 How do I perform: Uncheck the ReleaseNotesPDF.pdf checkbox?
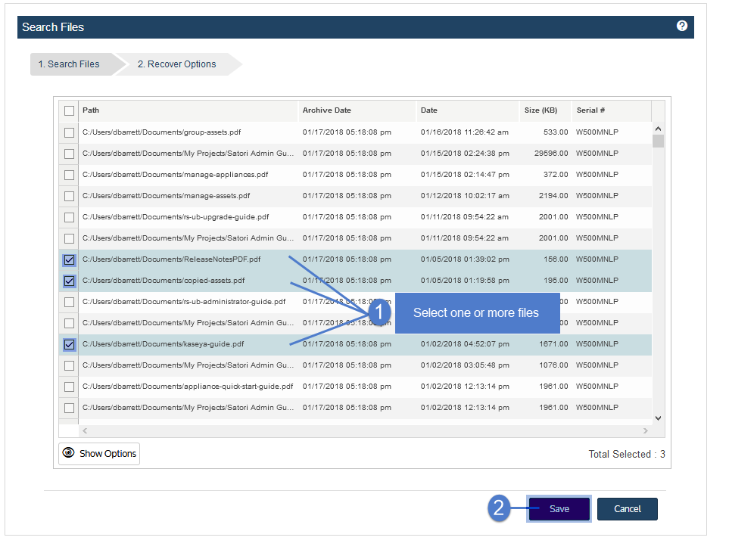(70, 259)
